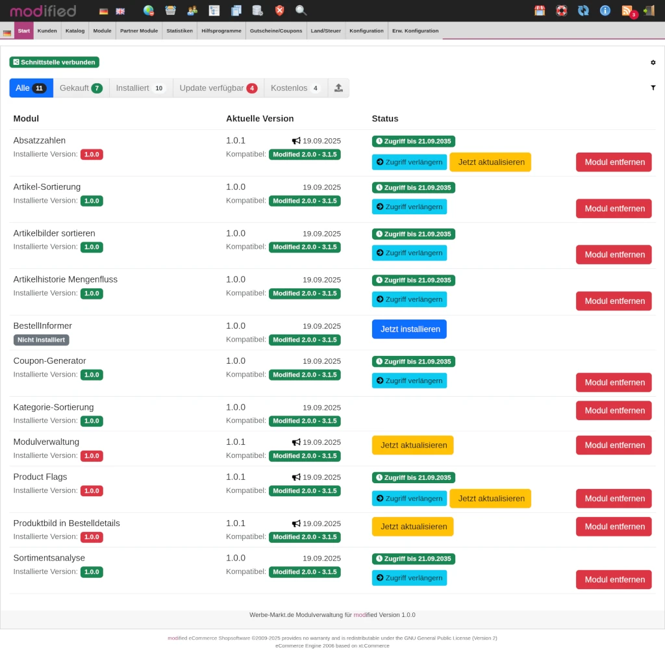Select the Gekauft filter tab

click(81, 88)
